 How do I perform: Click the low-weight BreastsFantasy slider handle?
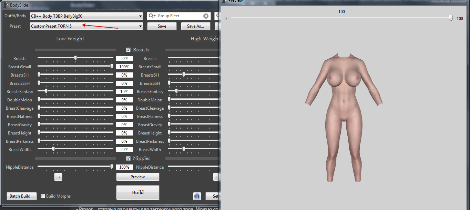coord(46,91)
